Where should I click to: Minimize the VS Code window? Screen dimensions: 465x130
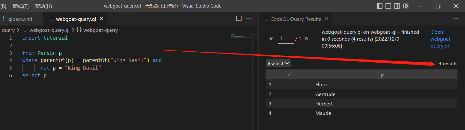[x=420, y=6]
